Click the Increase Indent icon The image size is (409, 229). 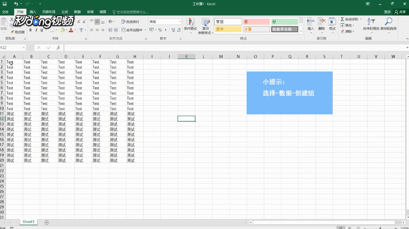click(x=116, y=30)
